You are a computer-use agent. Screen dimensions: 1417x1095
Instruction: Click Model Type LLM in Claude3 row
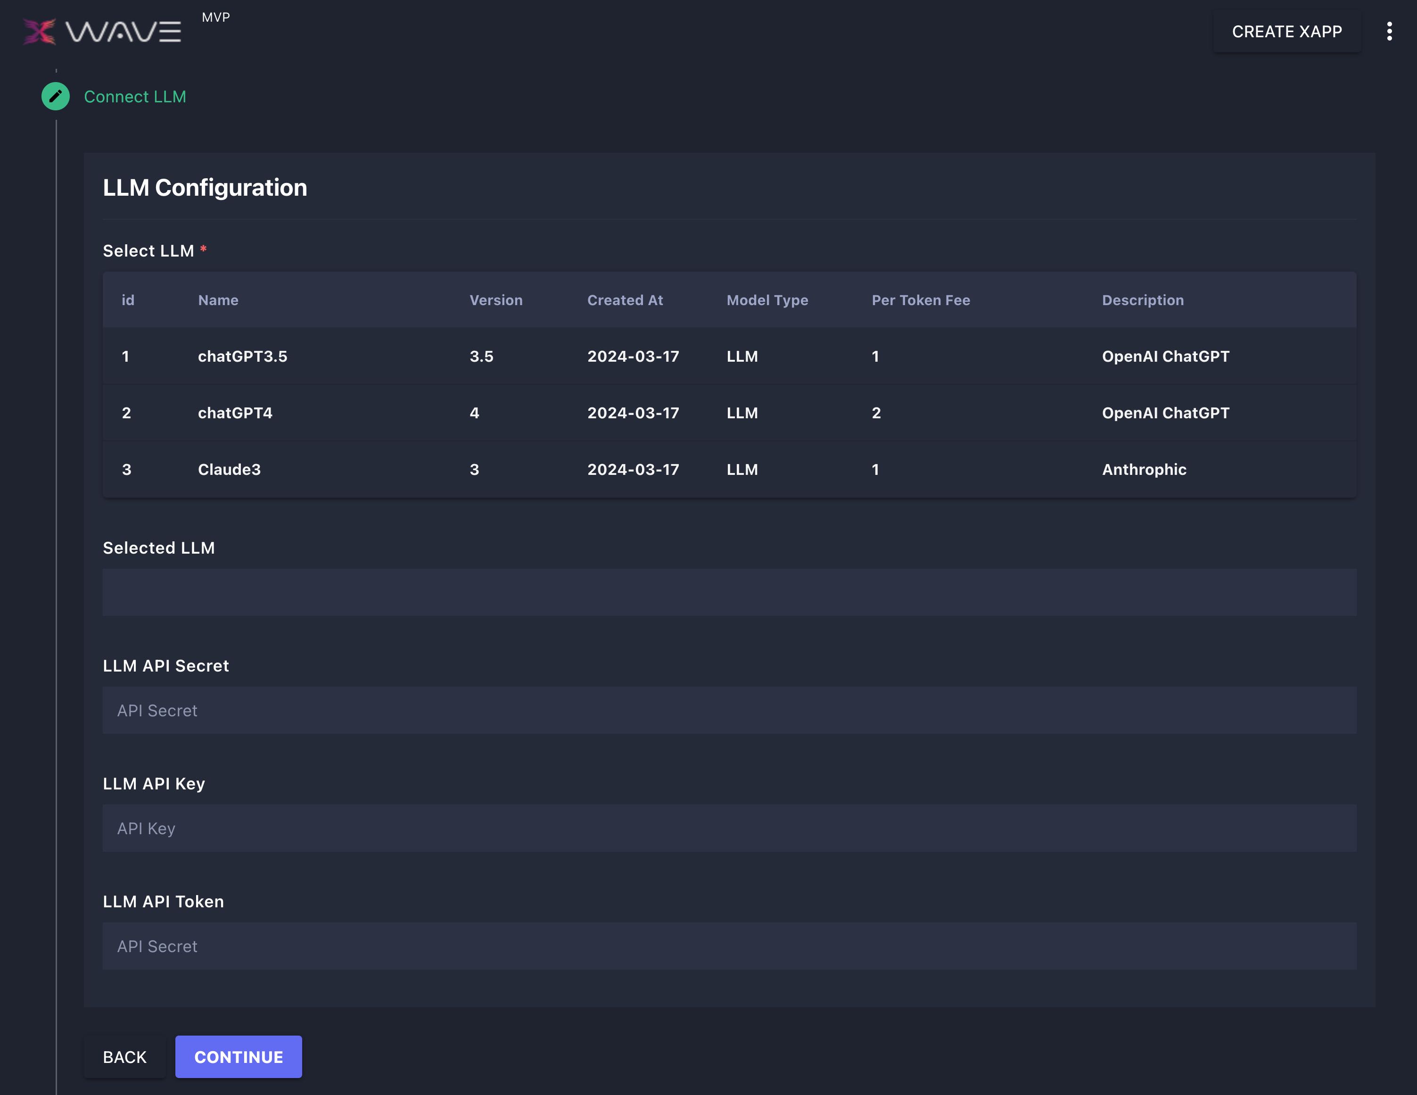pos(741,469)
